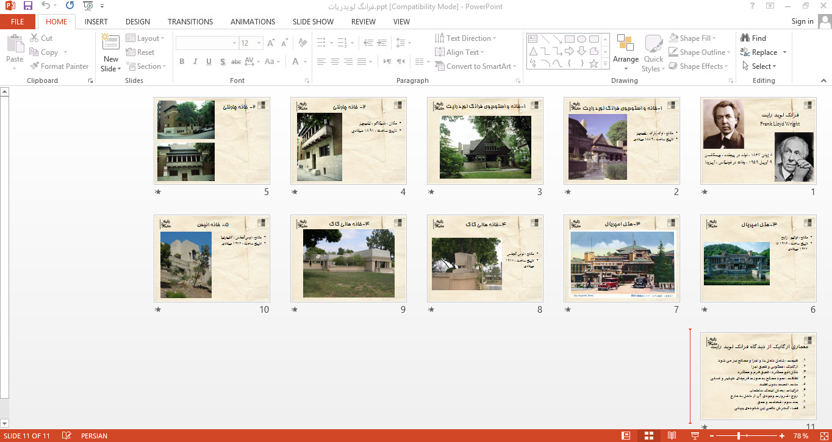Screen dimensions: 832x442
Task: Open the Paste button in Clipboard group
Action: pyautogui.click(x=15, y=51)
